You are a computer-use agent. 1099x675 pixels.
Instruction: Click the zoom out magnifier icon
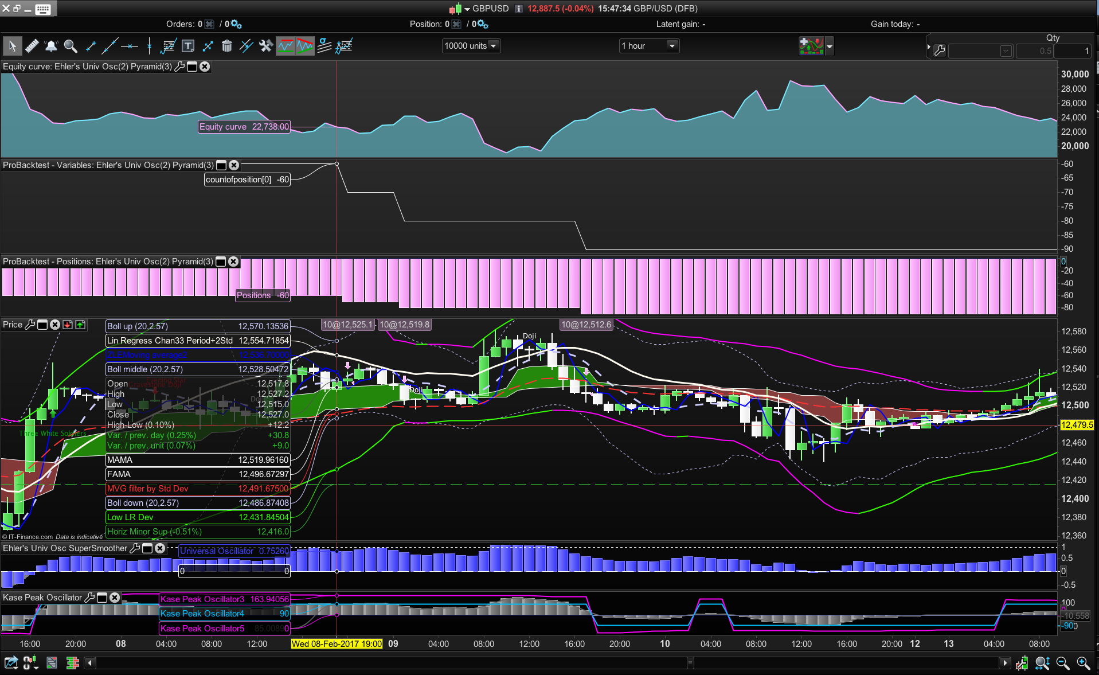1062,664
